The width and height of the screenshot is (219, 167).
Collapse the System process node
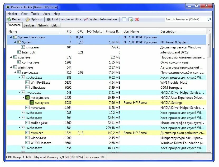coord(15,42)
